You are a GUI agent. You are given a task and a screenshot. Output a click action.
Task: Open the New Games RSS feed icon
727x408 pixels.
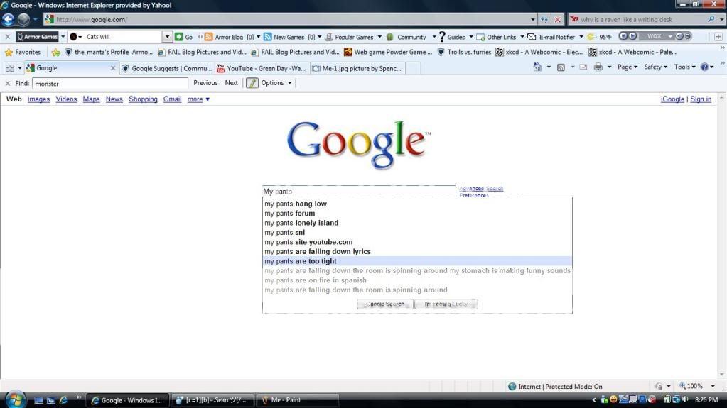tap(267, 37)
